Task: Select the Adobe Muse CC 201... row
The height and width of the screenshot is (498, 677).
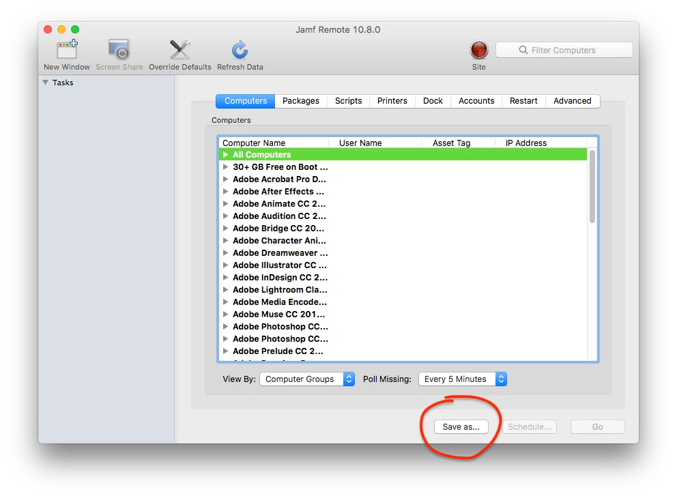Action: (x=403, y=314)
